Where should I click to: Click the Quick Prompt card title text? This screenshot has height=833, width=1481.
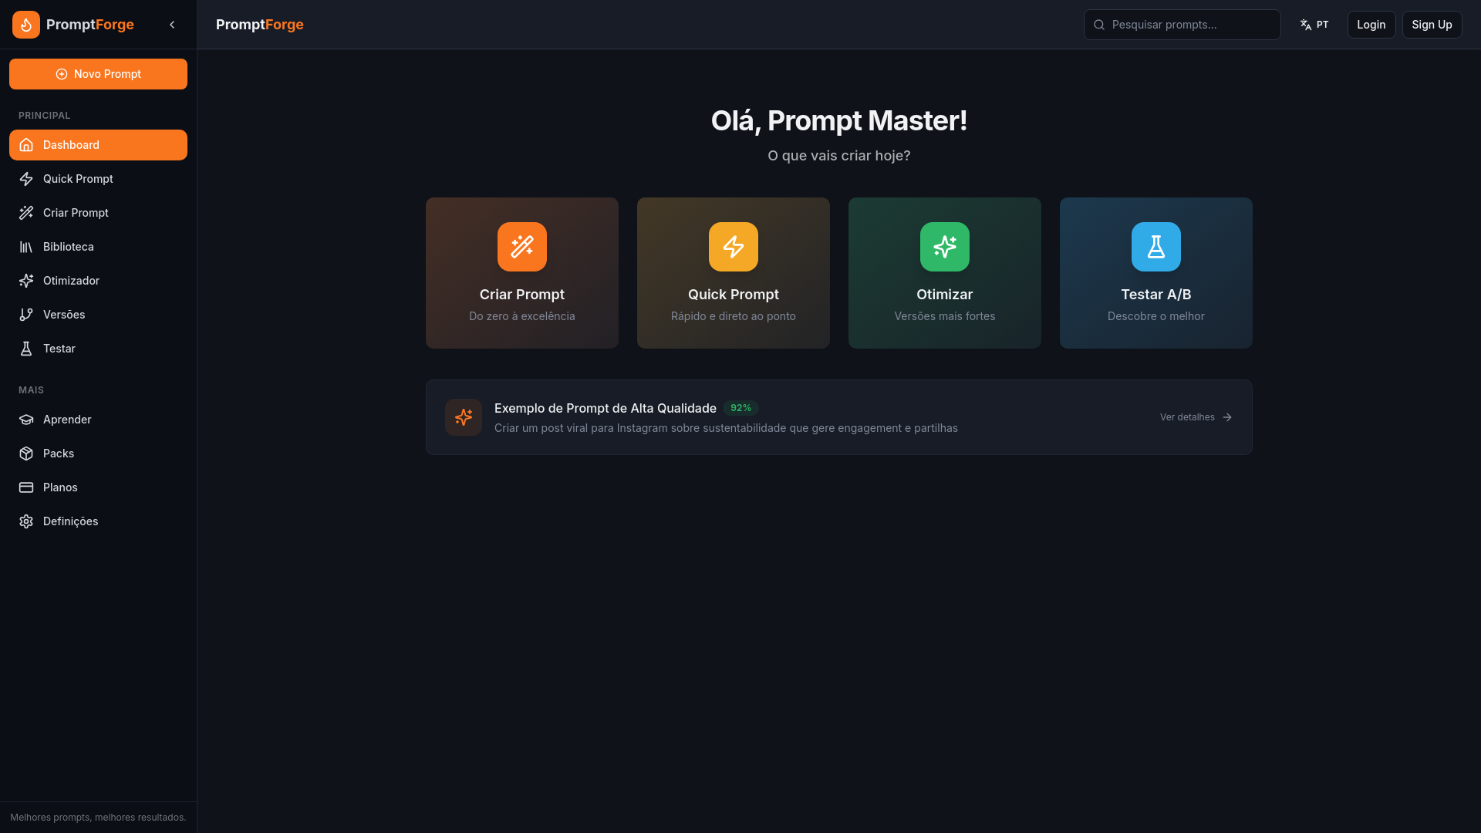734,295
